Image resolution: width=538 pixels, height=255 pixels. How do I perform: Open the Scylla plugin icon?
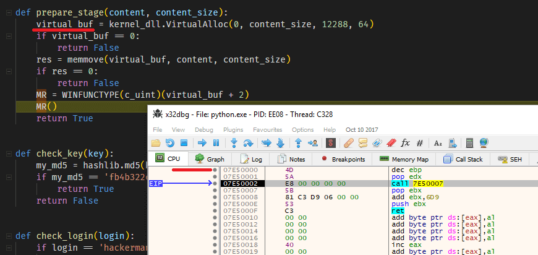[x=331, y=143]
